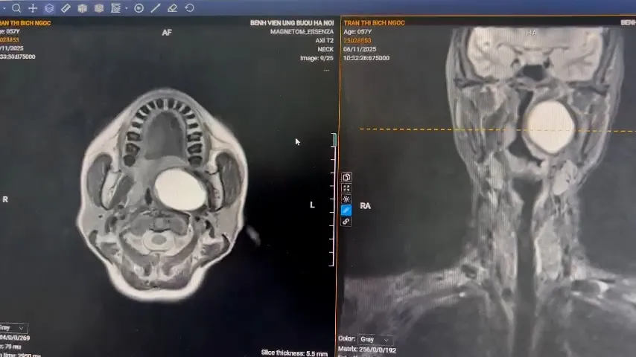Open dropdown arrow beside series layout icon

[x=126, y=9]
